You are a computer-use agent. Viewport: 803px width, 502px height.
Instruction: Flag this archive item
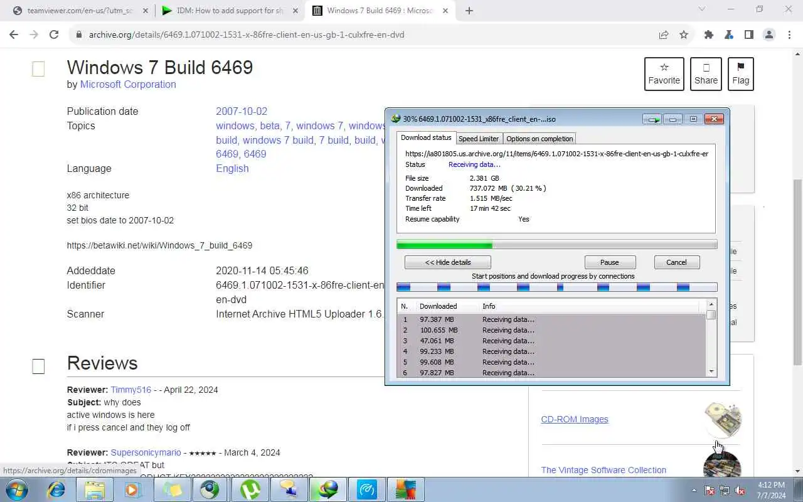pos(740,73)
